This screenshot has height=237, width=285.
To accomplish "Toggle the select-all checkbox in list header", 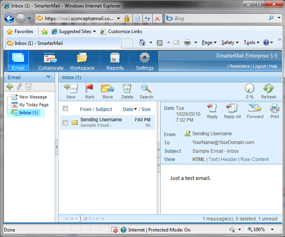I will 66,109.
